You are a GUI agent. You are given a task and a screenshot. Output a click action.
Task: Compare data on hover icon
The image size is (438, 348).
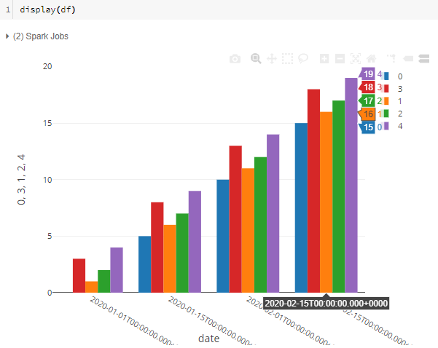423,59
